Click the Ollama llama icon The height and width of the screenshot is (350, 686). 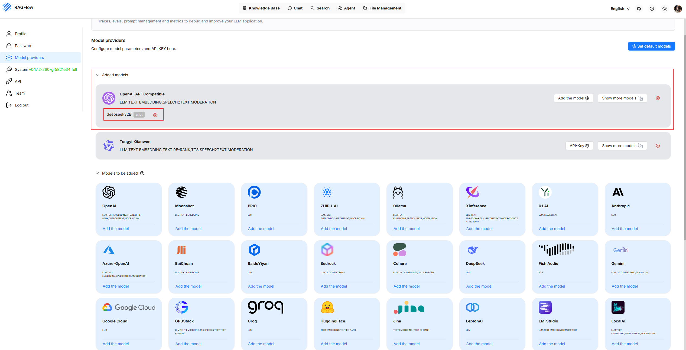point(398,192)
